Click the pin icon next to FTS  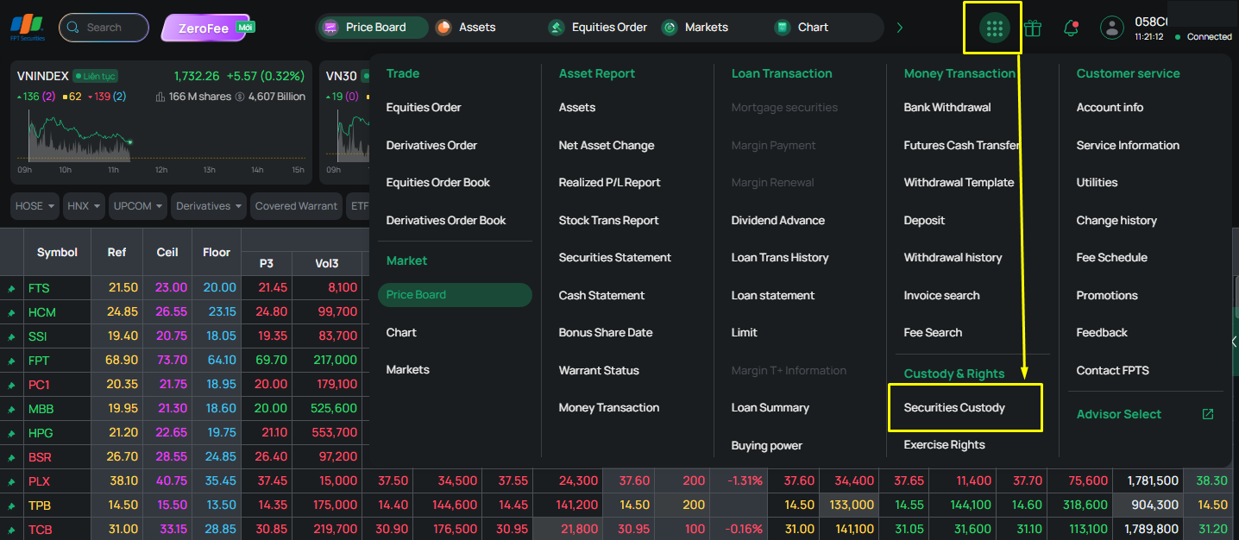point(12,288)
